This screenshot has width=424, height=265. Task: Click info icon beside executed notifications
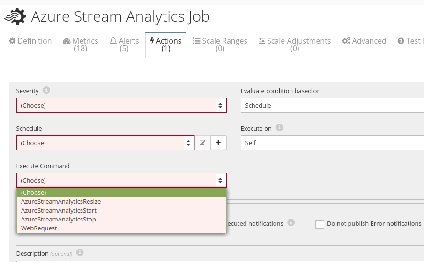pos(291,222)
